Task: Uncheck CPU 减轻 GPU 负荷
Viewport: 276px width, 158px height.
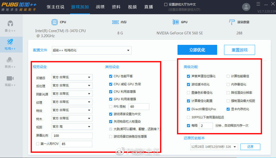Action: tap(110, 84)
